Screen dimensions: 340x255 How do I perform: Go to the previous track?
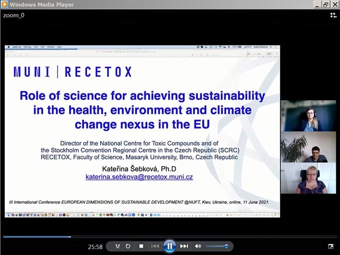tap(155, 246)
